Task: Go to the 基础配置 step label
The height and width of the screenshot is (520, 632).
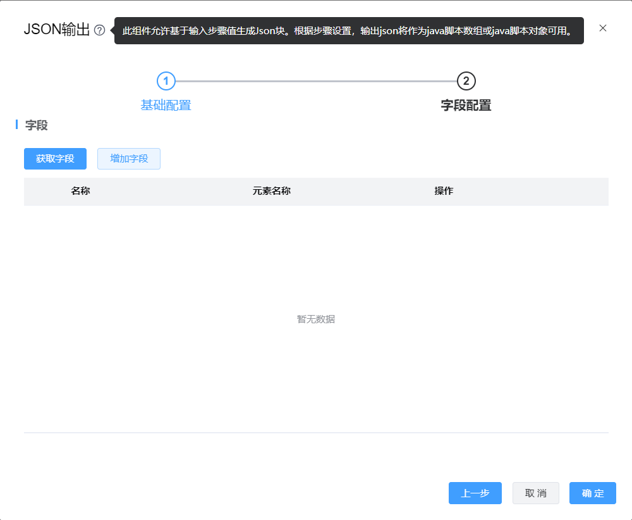Action: [x=166, y=106]
